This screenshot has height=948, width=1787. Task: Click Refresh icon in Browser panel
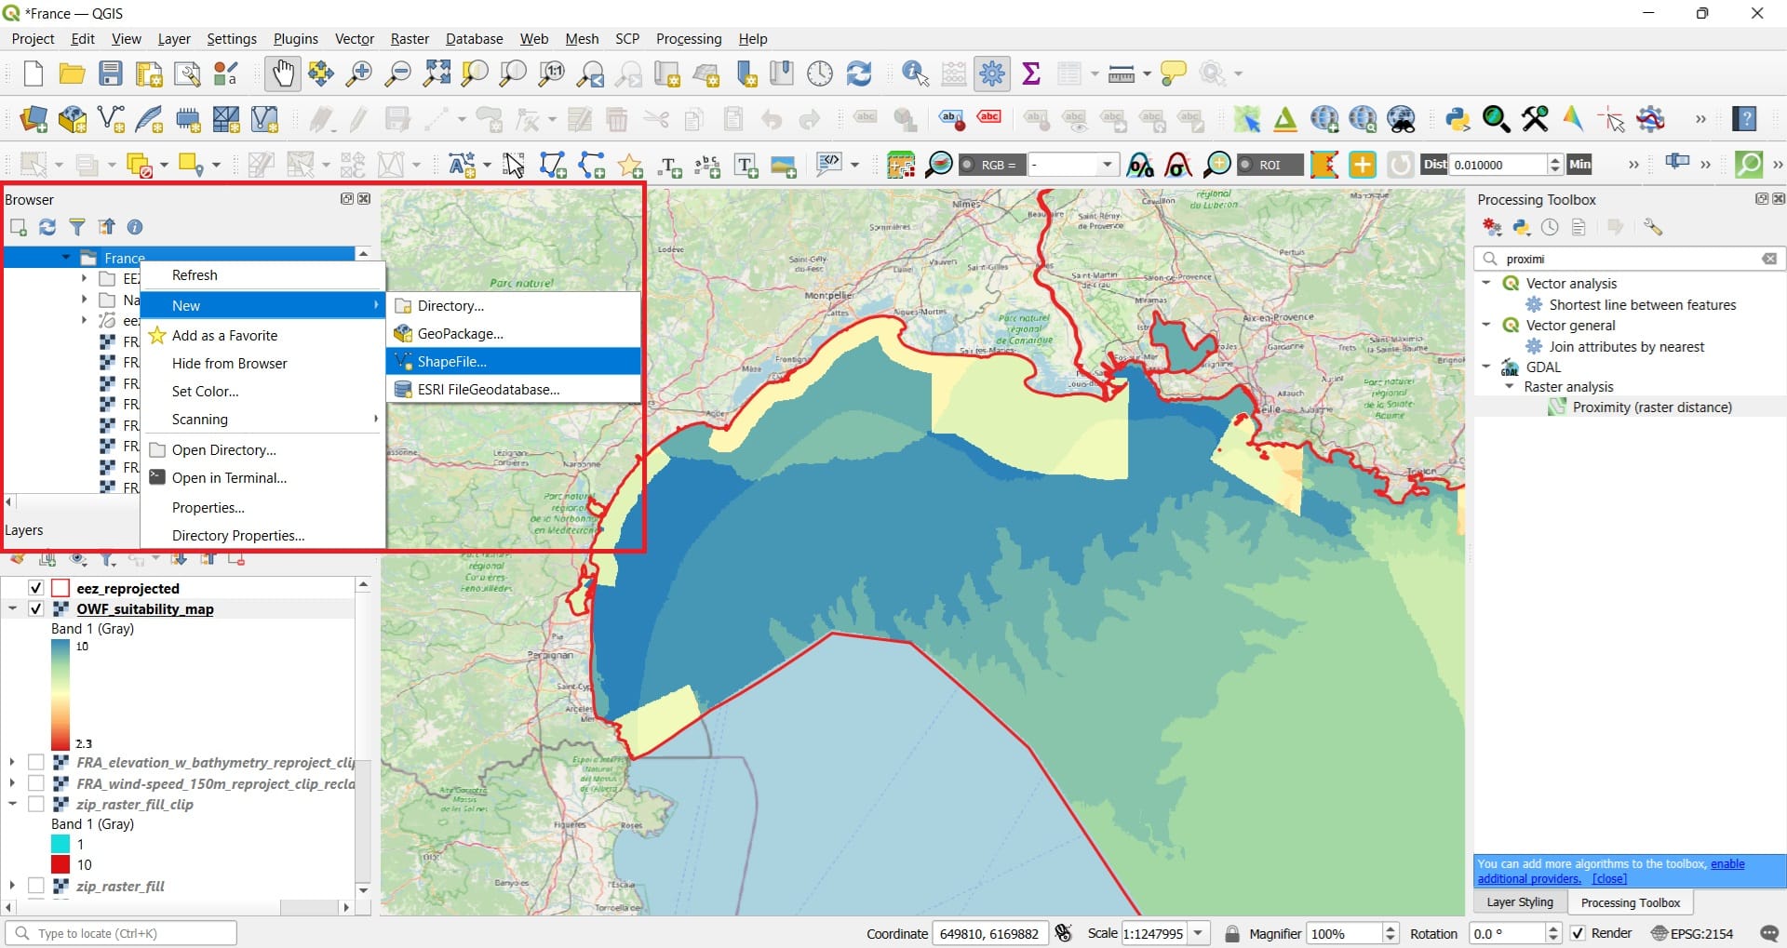coord(47,227)
